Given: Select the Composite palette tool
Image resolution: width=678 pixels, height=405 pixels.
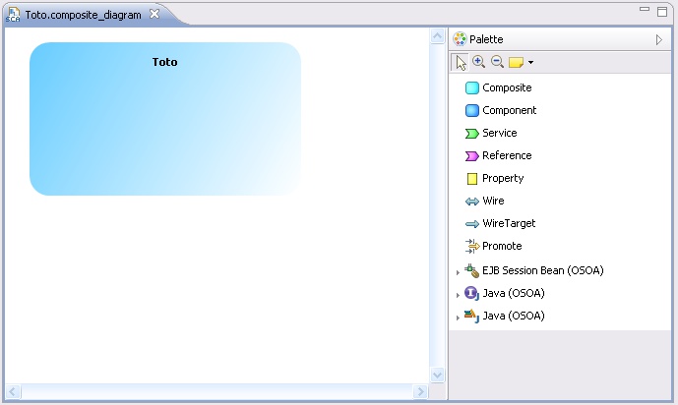Looking at the screenshot, I should pos(506,88).
